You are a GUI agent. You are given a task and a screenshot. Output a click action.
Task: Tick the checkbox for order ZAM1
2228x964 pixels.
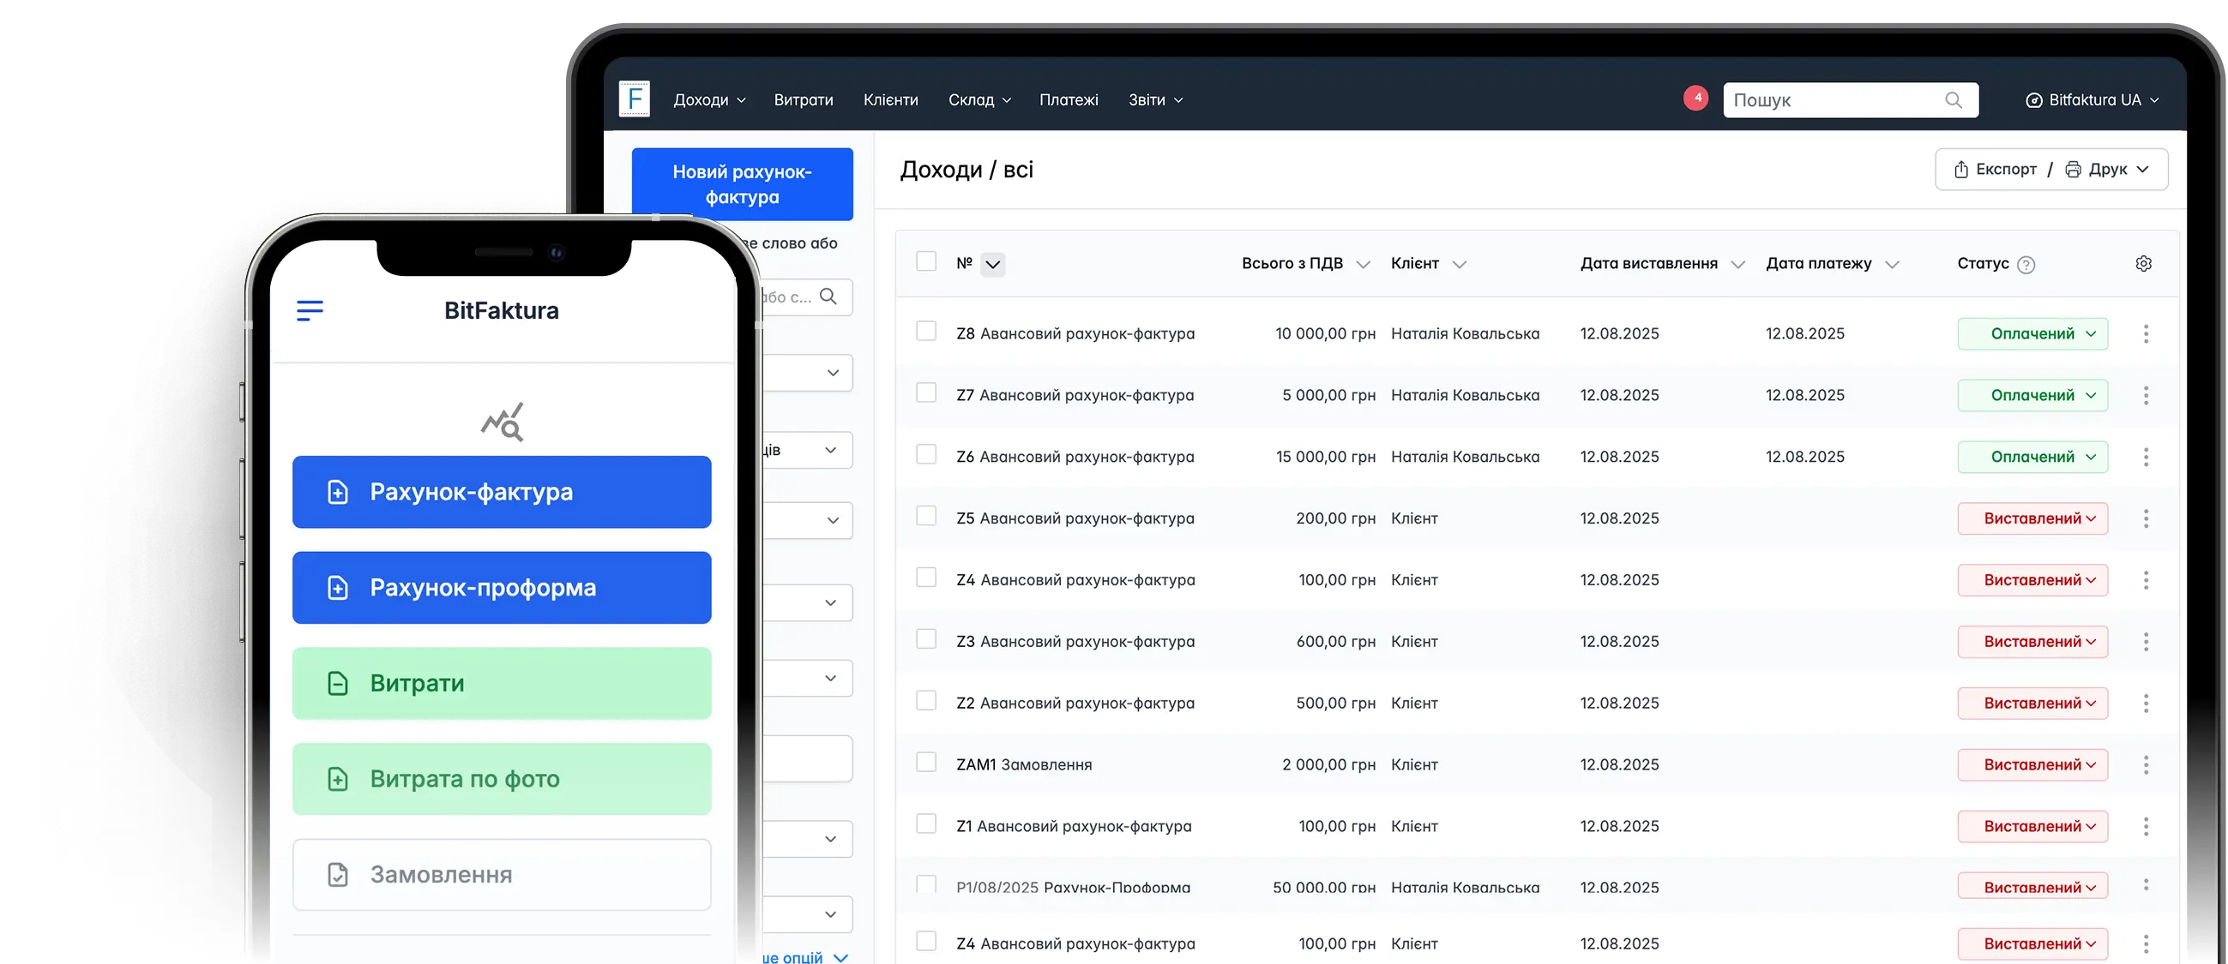click(x=926, y=760)
